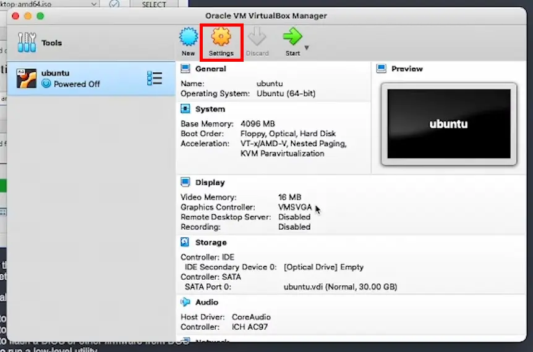Image resolution: width=533 pixels, height=352 pixels.
Task: Open the System section header link
Action: tap(210, 109)
